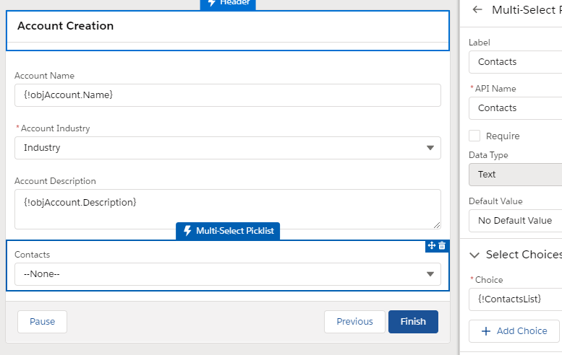
Task: Click the Account Description text area
Action: [x=228, y=209]
